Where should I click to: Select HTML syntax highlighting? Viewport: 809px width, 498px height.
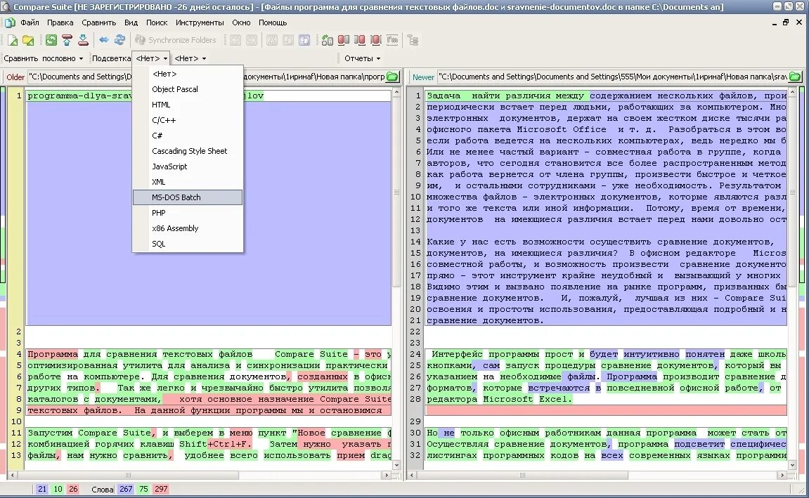(x=187, y=105)
